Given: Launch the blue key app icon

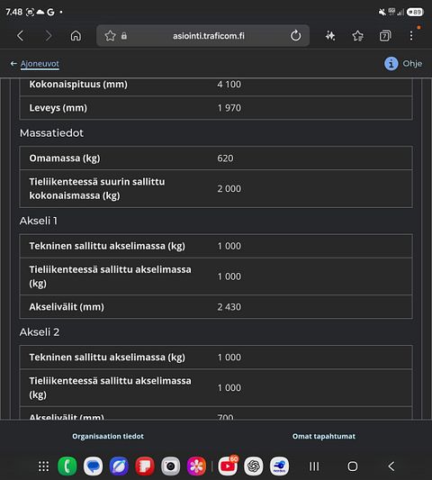Looking at the screenshot, I should click(279, 466).
